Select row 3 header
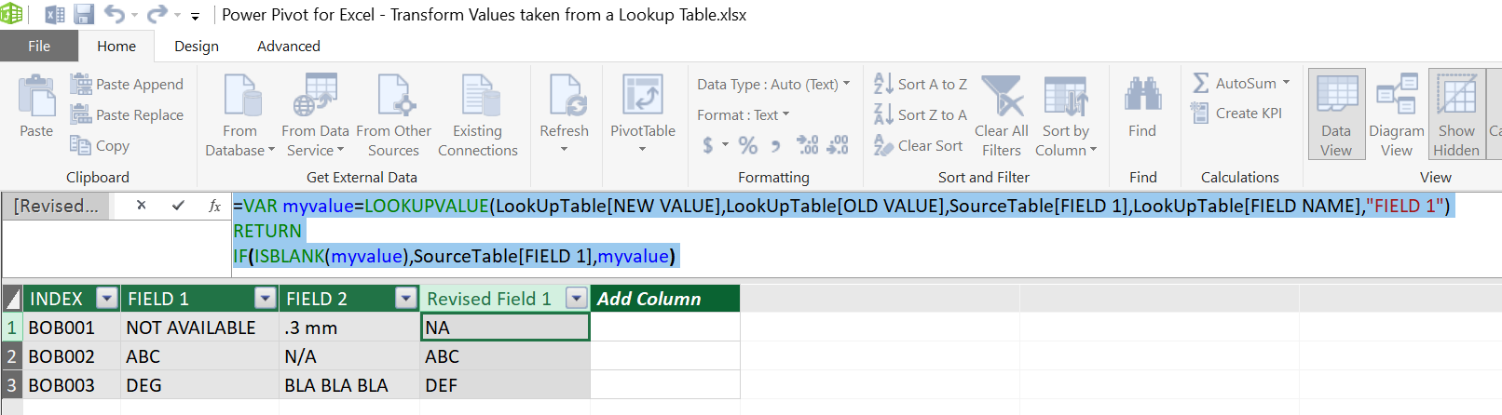This screenshot has width=1502, height=415. click(x=12, y=384)
